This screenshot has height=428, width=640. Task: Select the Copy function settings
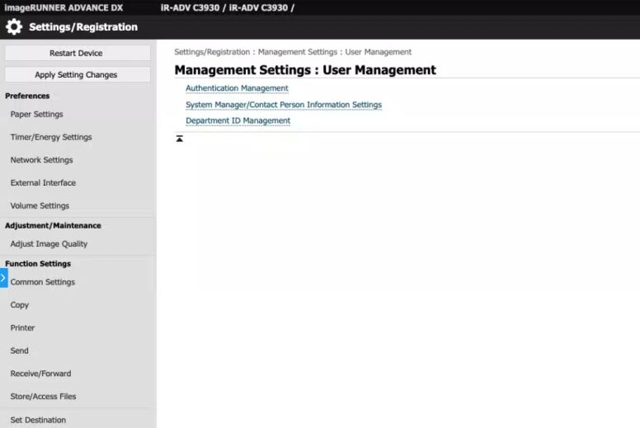click(20, 305)
